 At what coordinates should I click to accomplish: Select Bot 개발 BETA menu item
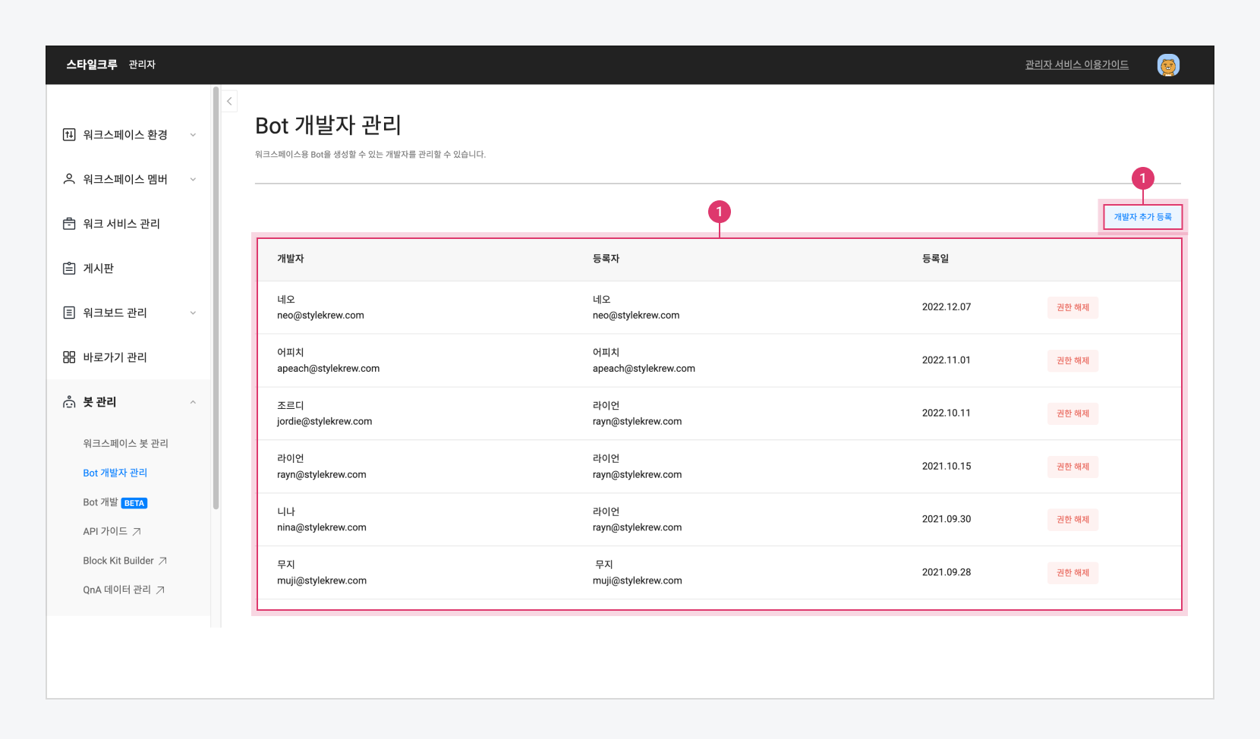[115, 502]
